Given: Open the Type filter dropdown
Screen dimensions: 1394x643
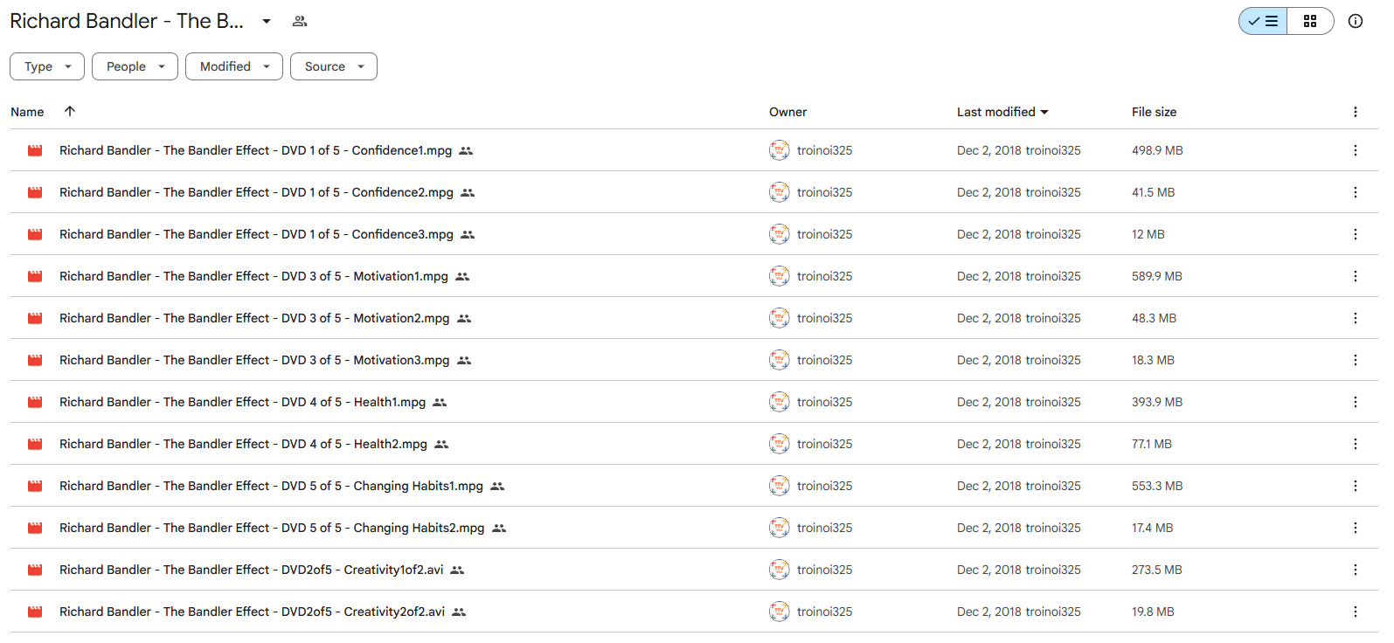Looking at the screenshot, I should pos(47,66).
